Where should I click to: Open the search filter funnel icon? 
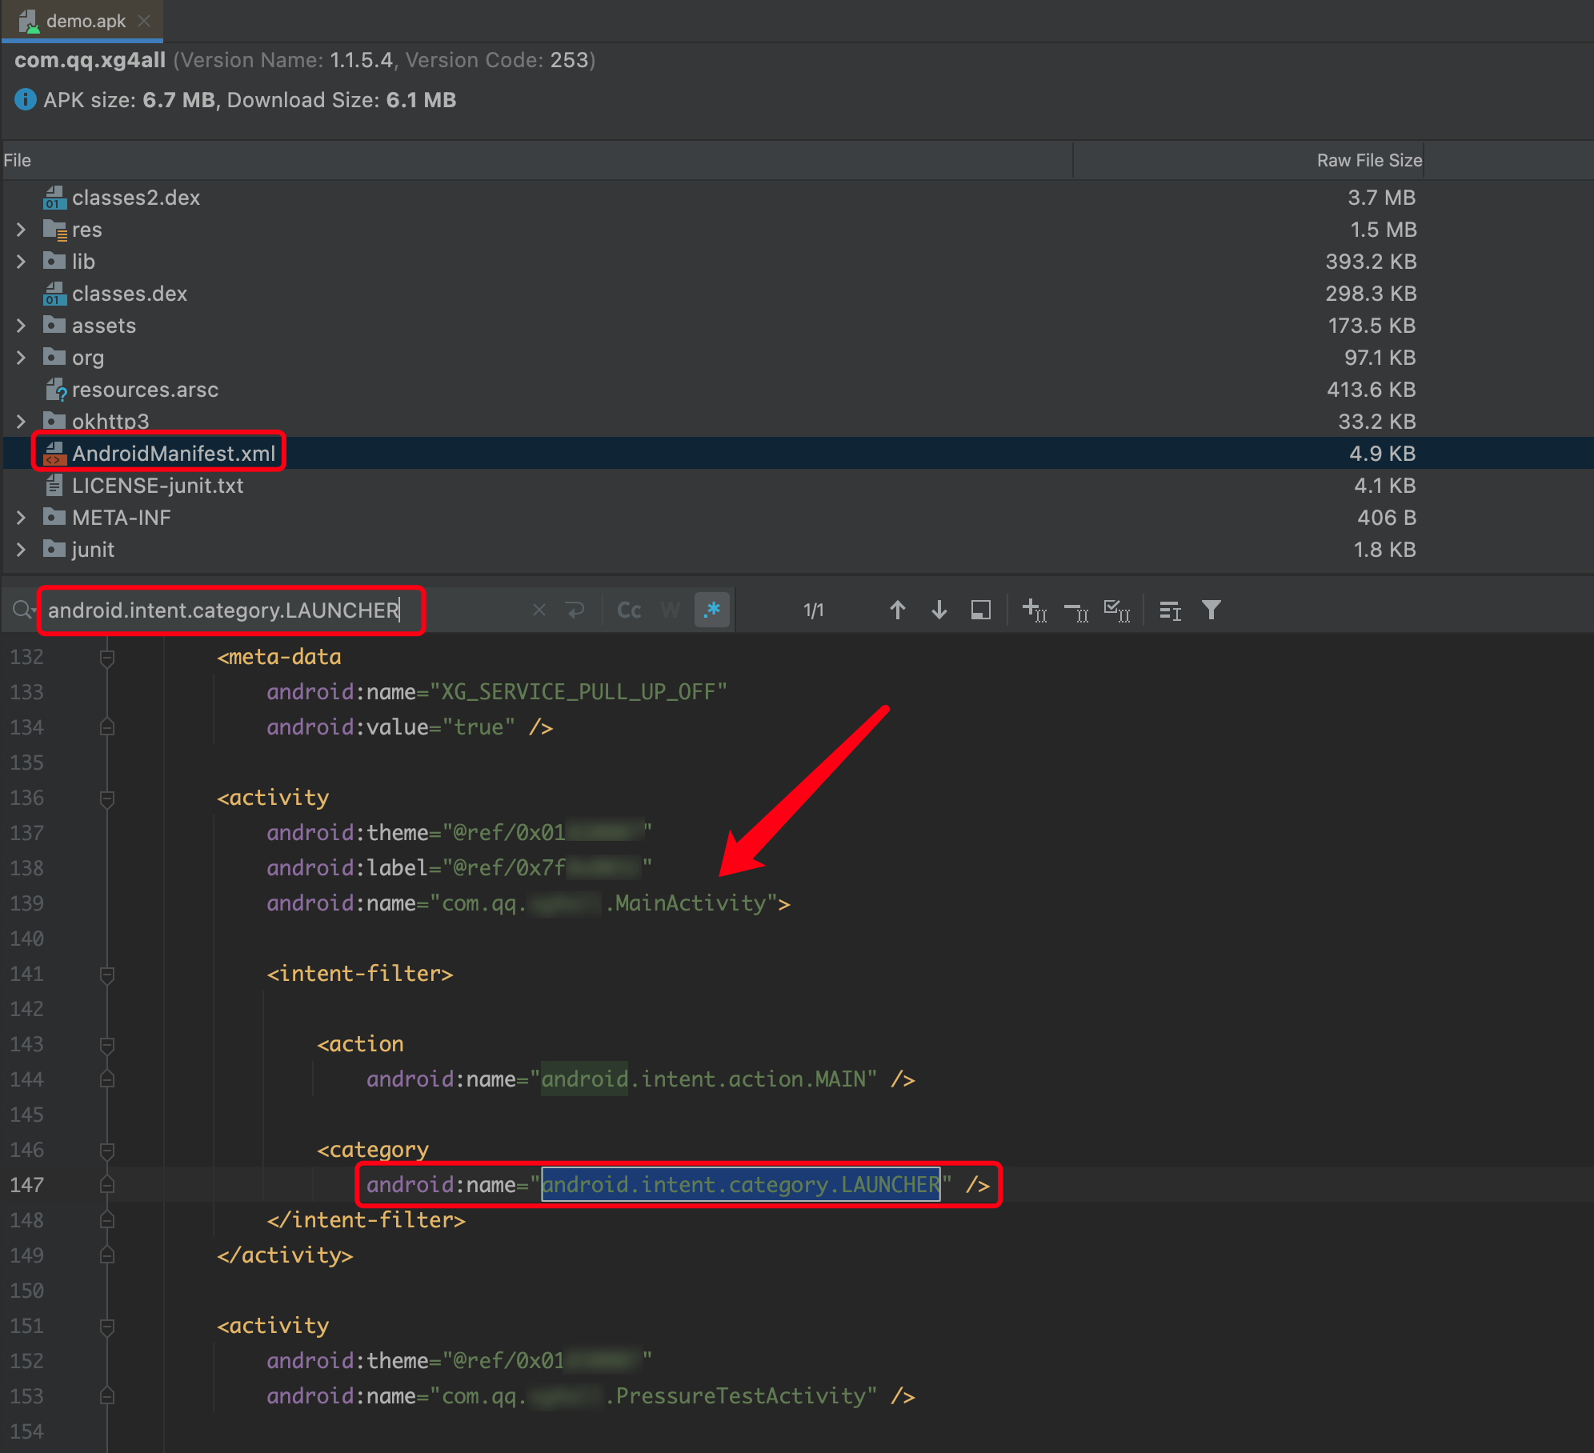coord(1211,610)
